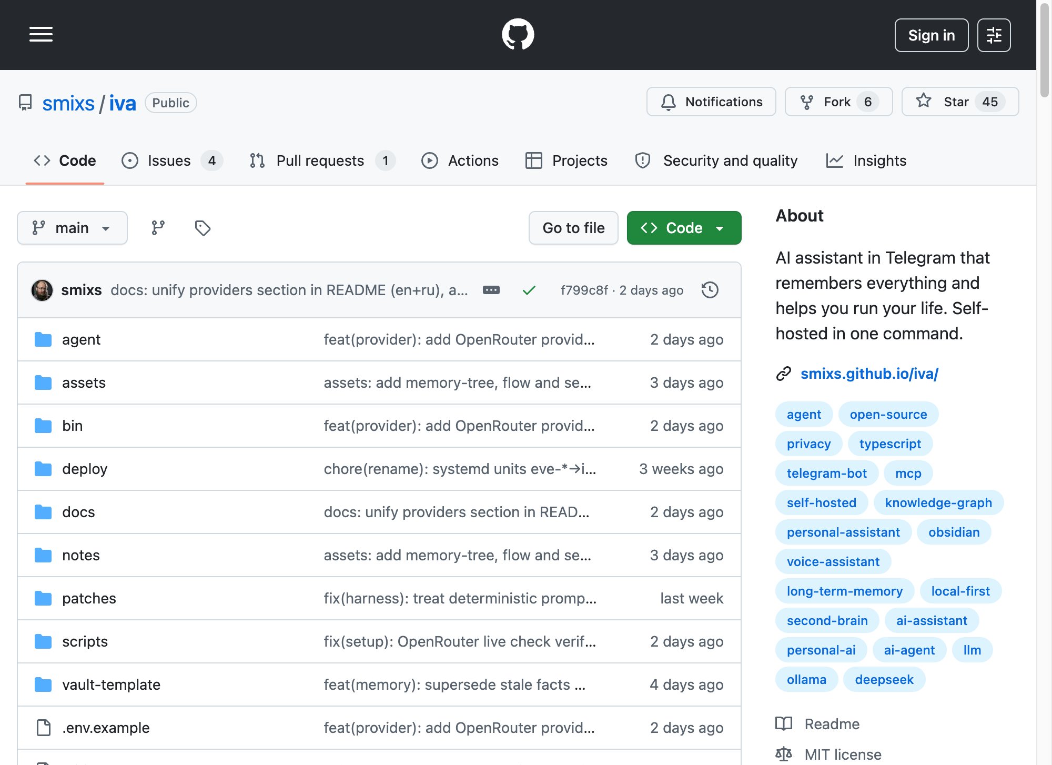
Task: Click the MIT license scales icon
Action: 784,754
